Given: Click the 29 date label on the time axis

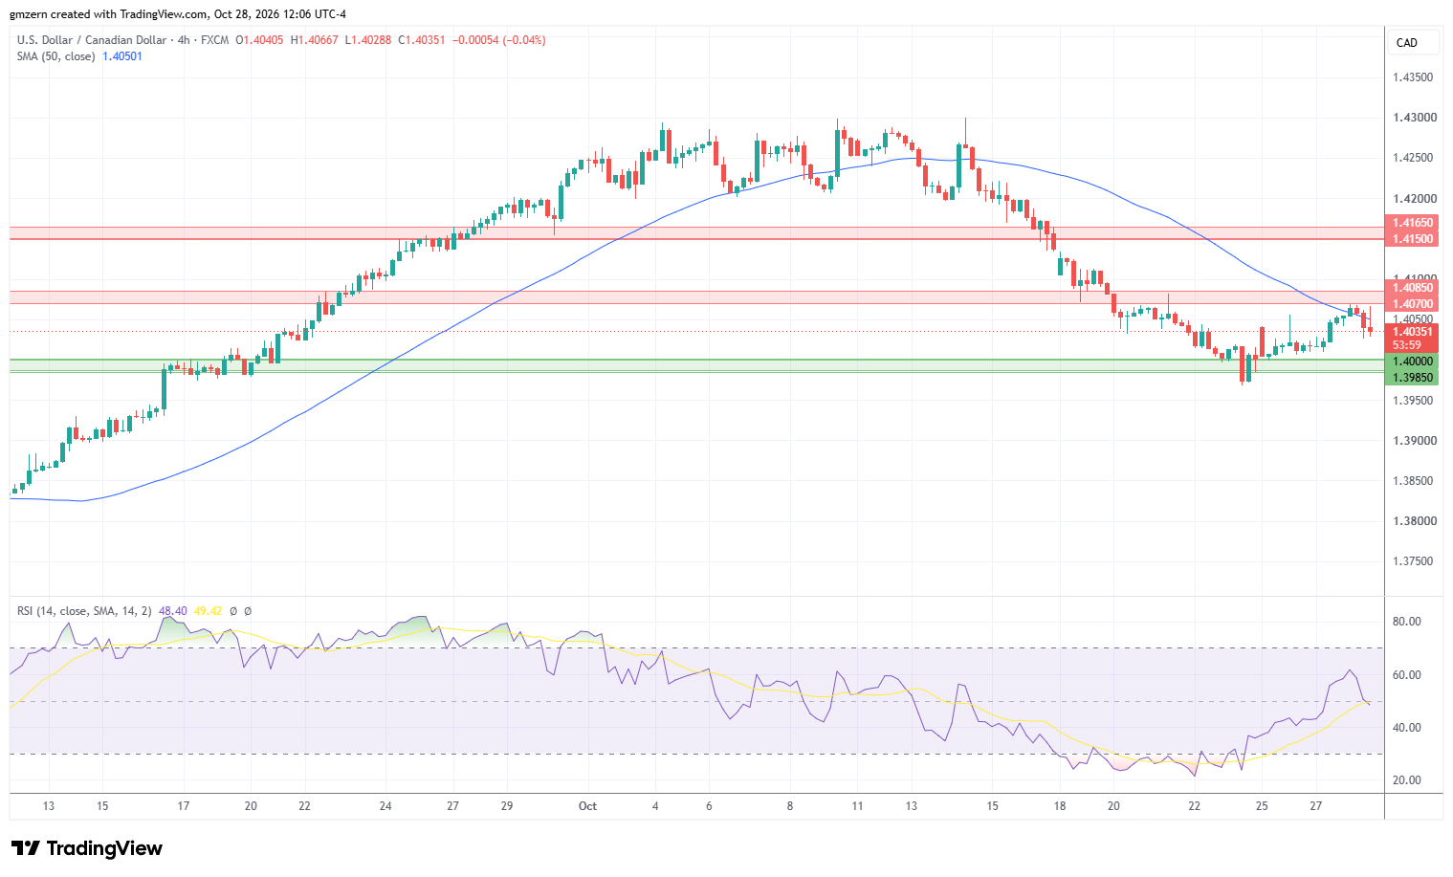Looking at the screenshot, I should click(507, 806).
